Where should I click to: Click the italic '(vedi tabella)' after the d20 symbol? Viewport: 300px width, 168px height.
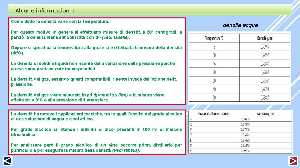point(116,37)
